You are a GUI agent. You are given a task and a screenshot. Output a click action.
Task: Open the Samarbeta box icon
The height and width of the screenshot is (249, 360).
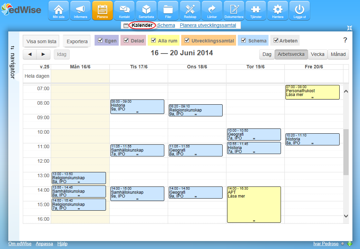146,11
